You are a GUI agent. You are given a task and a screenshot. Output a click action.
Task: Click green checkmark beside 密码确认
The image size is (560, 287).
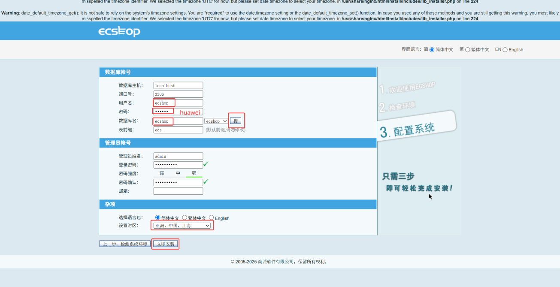click(x=206, y=181)
